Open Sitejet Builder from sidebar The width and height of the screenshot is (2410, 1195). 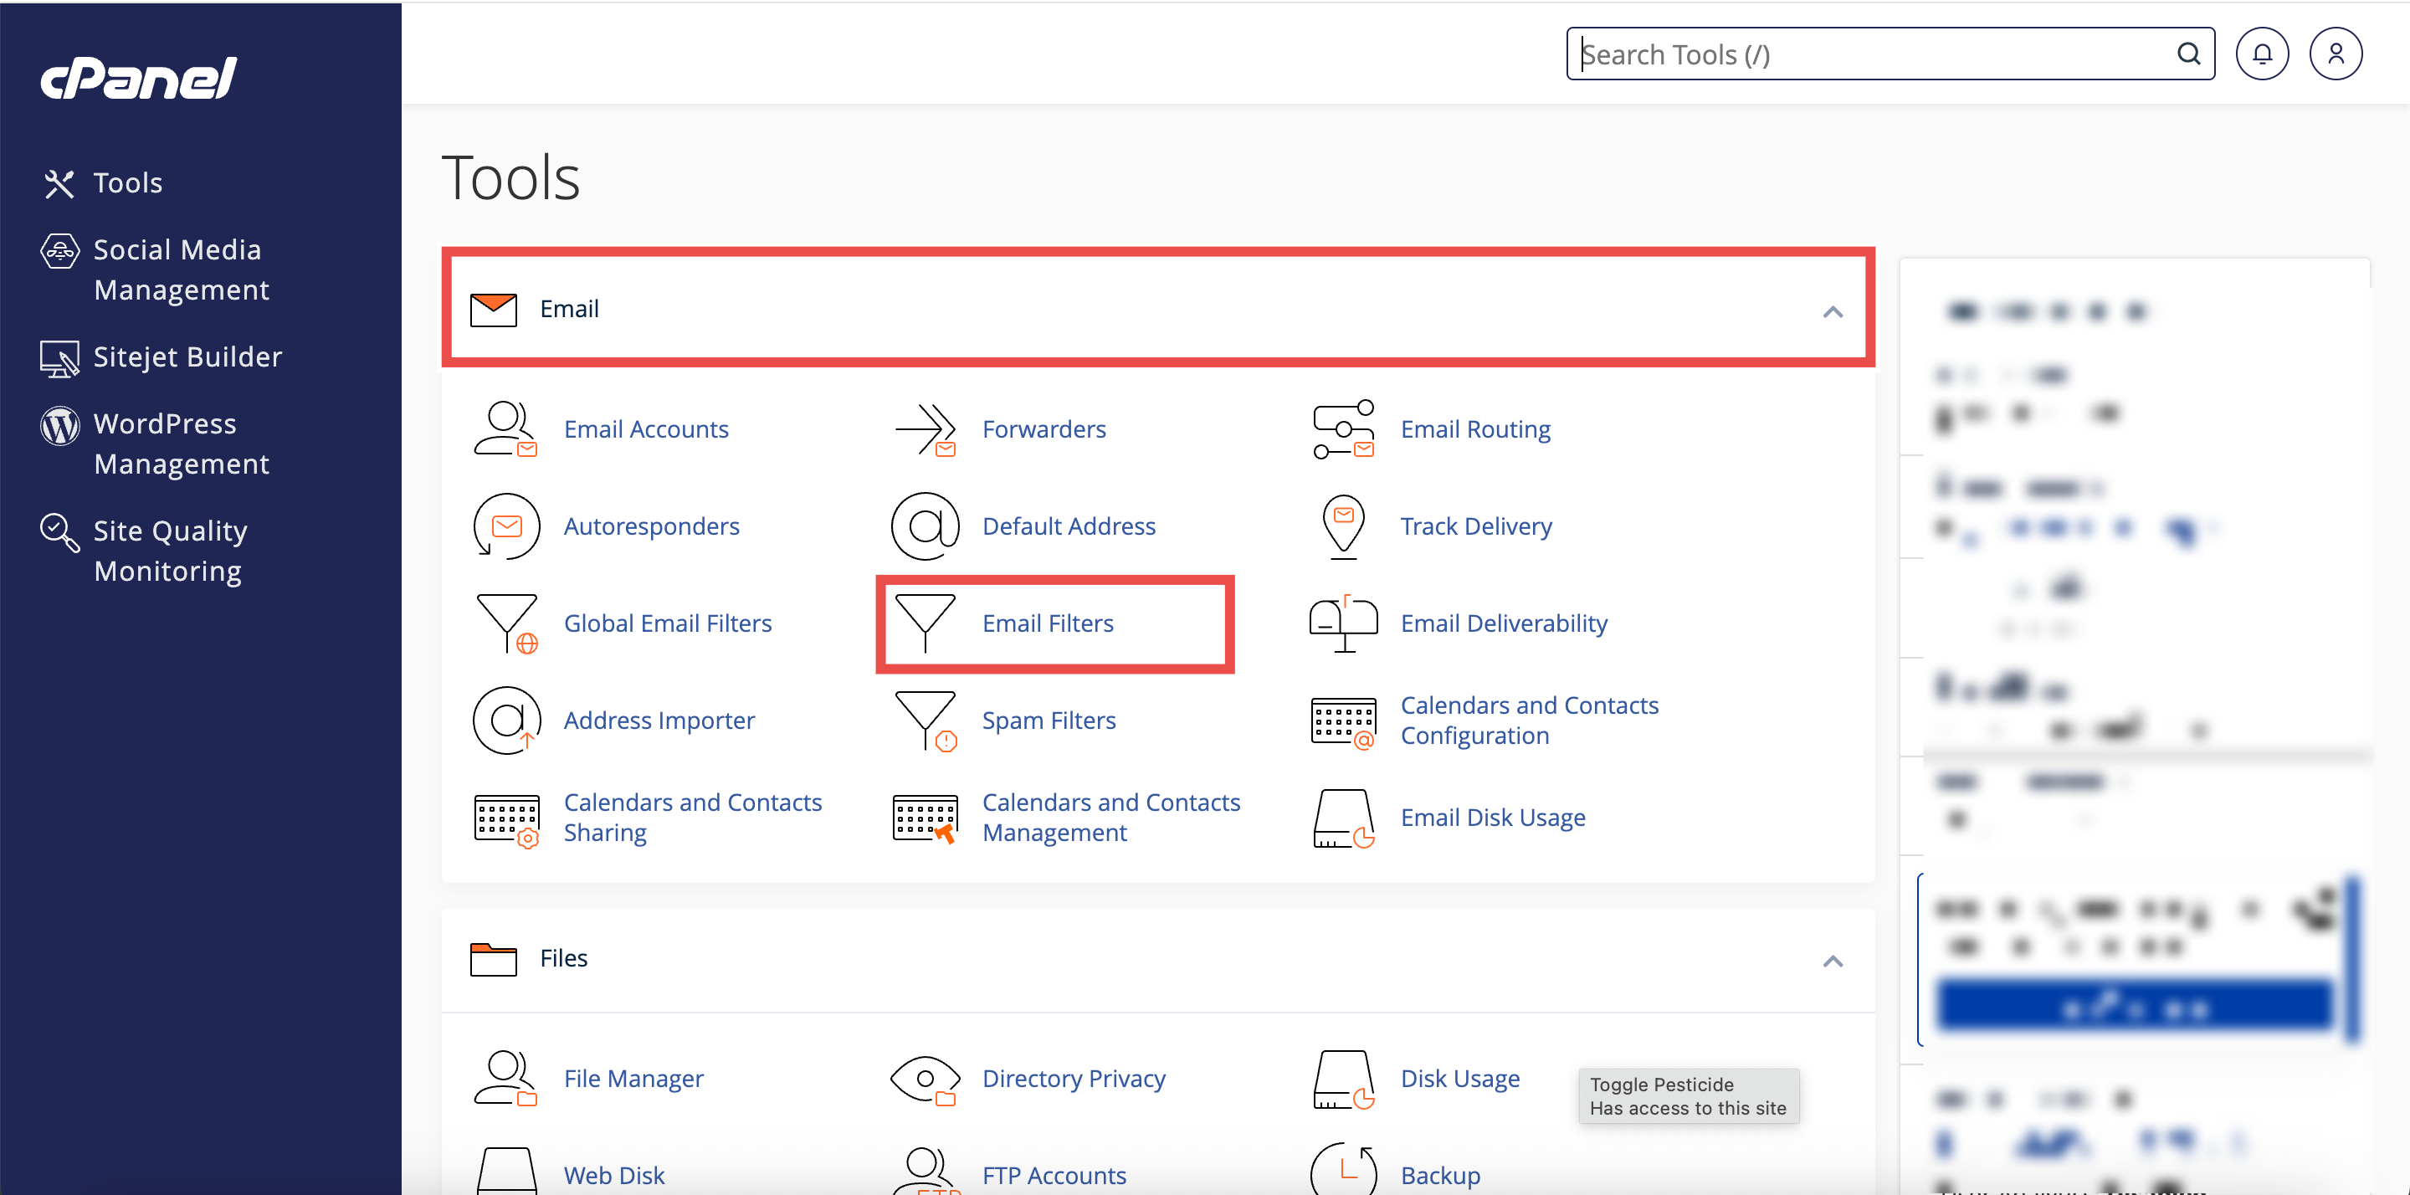(x=187, y=357)
